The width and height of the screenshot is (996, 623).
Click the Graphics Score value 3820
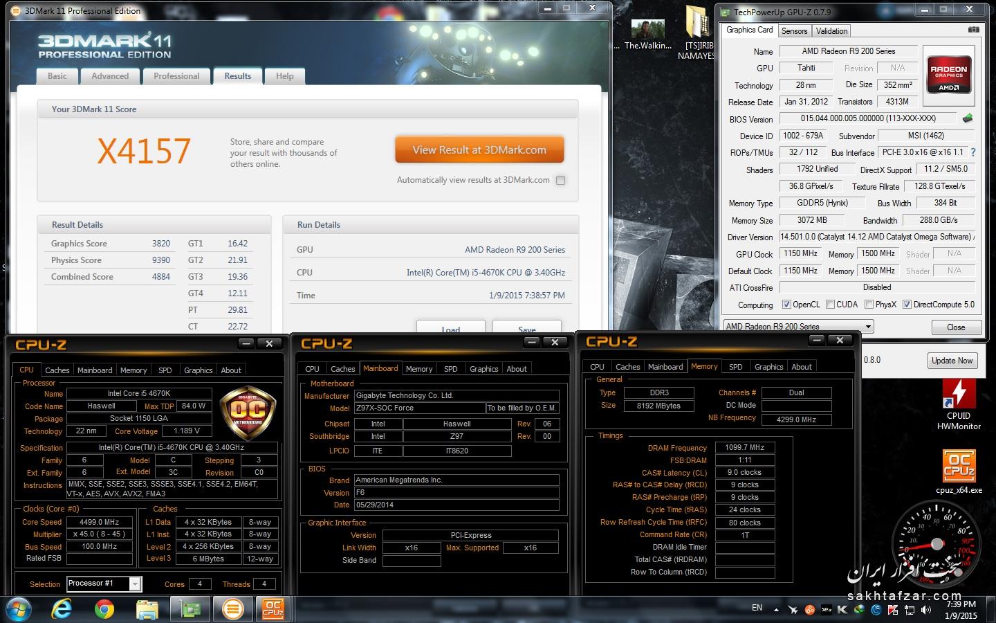point(161,244)
